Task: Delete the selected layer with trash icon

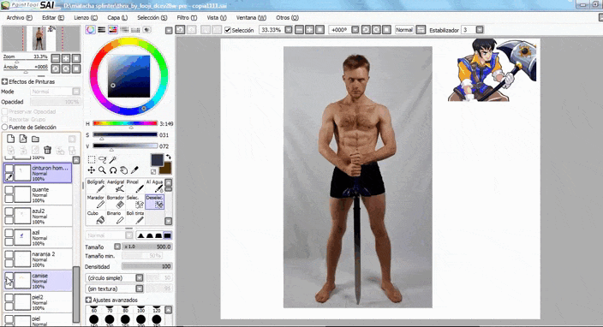Action: tap(47, 150)
